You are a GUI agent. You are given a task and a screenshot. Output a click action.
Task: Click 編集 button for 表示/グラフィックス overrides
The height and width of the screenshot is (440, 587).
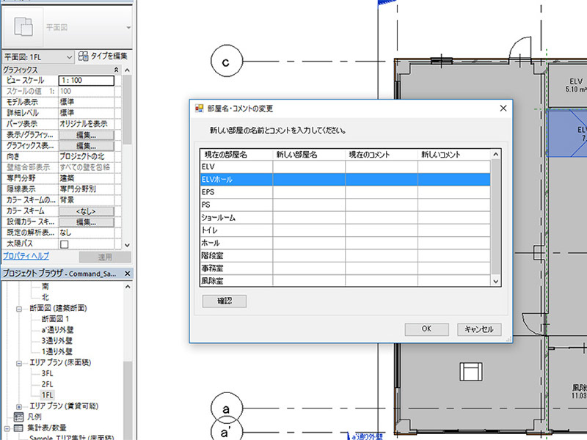click(87, 133)
